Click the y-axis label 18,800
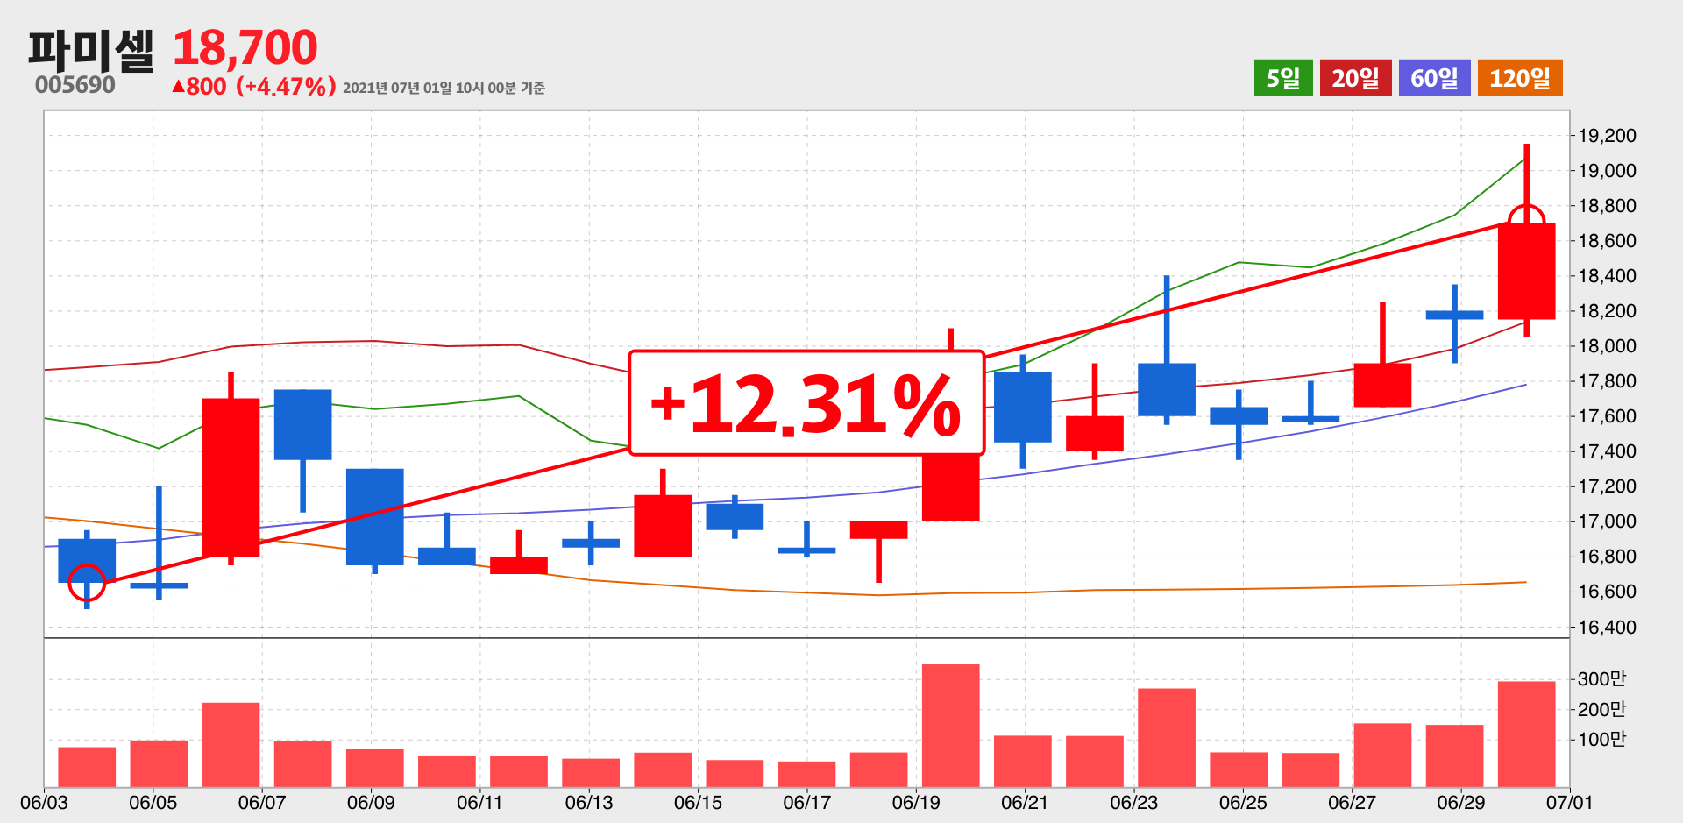The height and width of the screenshot is (823, 1683). pos(1607,206)
